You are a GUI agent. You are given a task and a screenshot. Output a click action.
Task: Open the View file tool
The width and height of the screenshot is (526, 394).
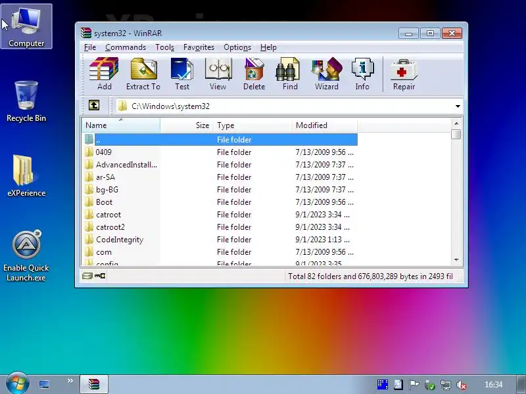click(x=218, y=74)
